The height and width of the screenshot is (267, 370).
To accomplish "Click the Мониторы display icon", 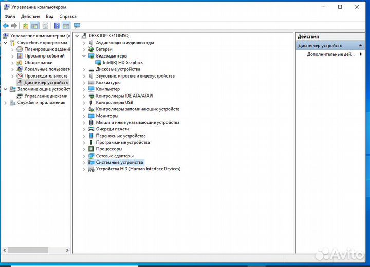I will tap(91, 116).
